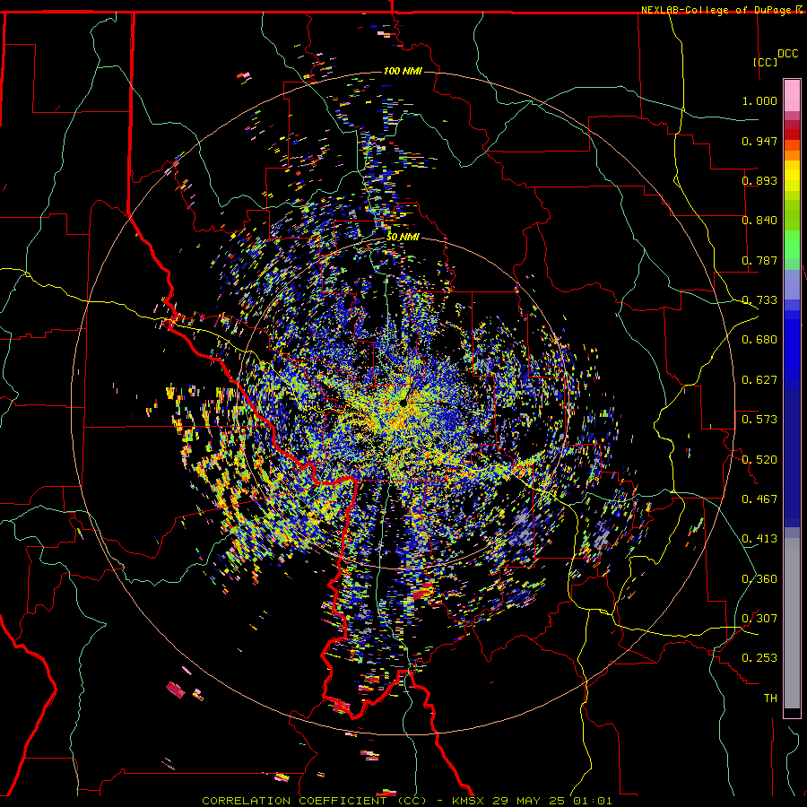Click the CORRELATION COEFFICIENT (CC) footer caption

pyautogui.click(x=314, y=801)
